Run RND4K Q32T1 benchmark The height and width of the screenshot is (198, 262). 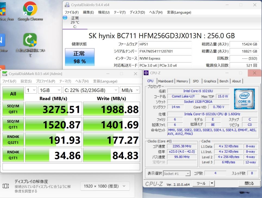[x=13, y=140]
